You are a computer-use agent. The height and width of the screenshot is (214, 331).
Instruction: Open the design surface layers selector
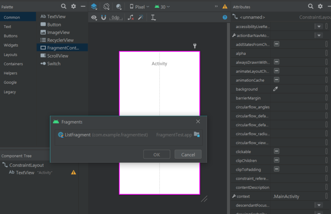[x=94, y=7]
